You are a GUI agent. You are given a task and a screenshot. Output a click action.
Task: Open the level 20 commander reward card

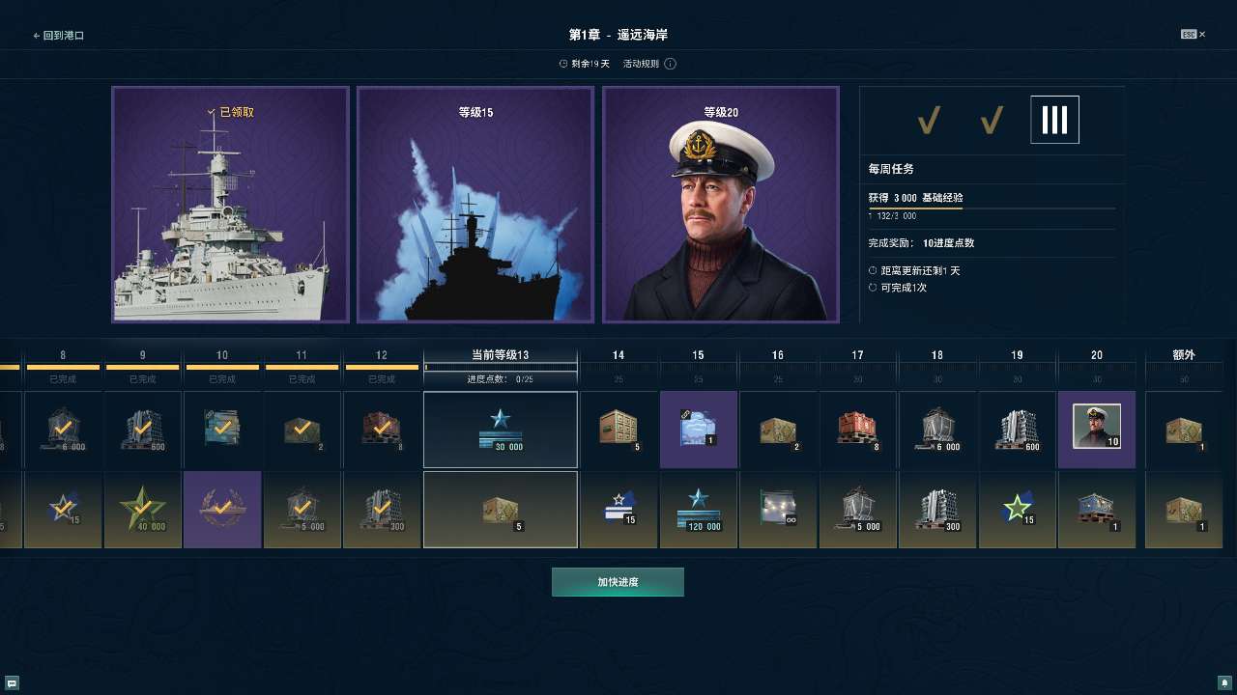pyautogui.click(x=721, y=205)
